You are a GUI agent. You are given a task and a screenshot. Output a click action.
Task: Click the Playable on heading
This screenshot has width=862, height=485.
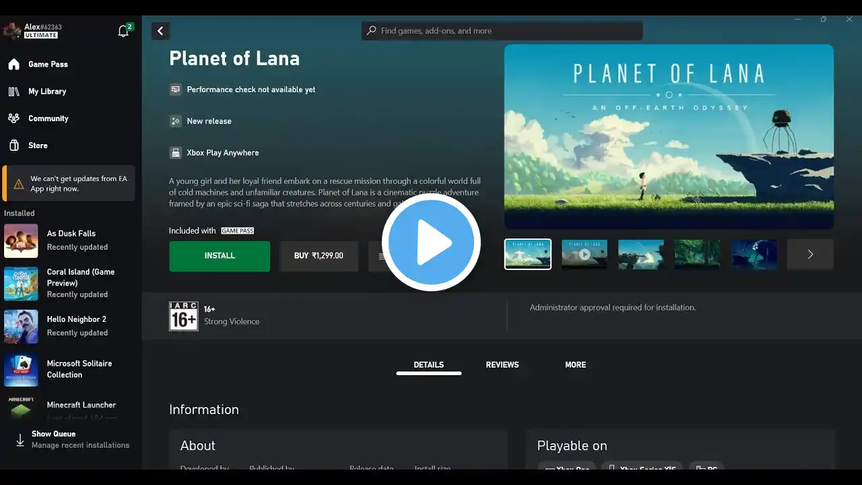tap(572, 446)
